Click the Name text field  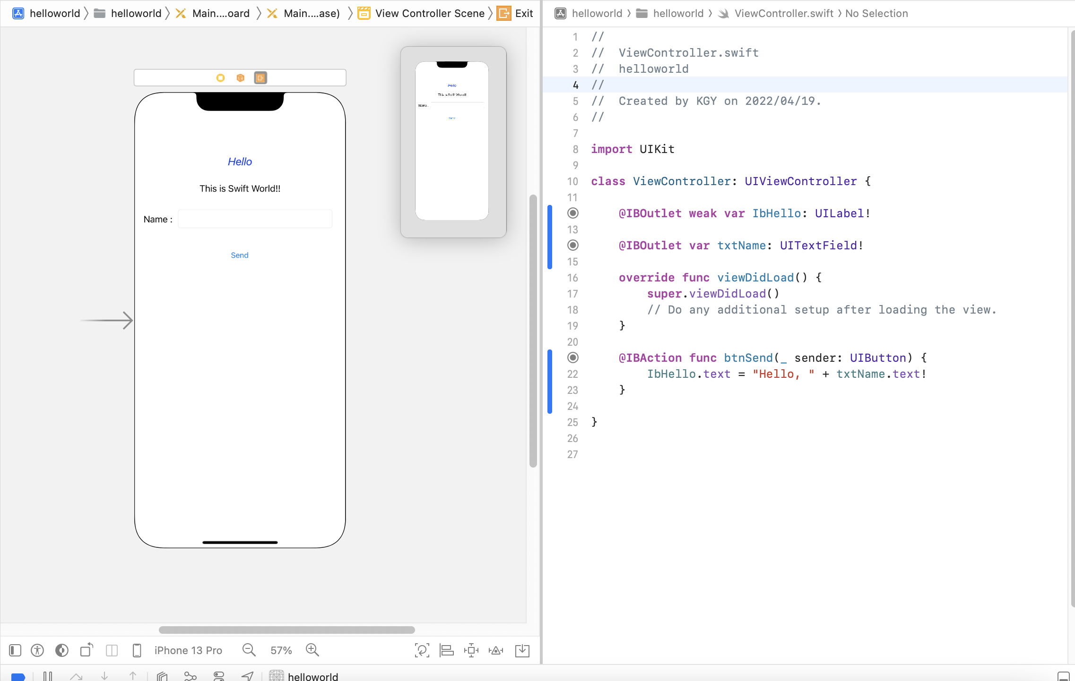coord(255,219)
